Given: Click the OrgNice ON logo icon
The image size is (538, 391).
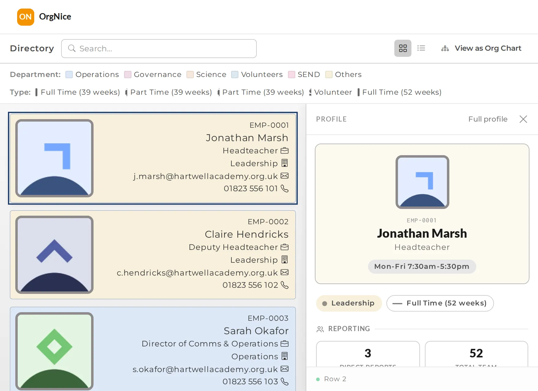Looking at the screenshot, I should pos(26,17).
